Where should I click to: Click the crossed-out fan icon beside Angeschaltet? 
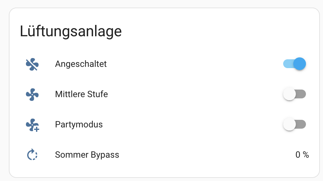tap(32, 64)
